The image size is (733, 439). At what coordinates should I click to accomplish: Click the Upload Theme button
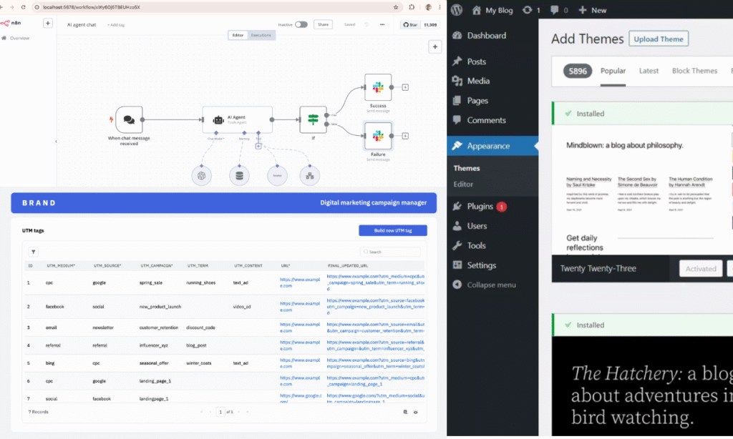point(658,39)
